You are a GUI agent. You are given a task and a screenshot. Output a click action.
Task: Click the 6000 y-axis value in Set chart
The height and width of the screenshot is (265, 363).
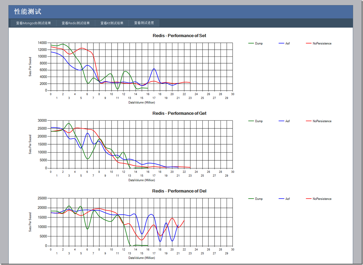[43, 70]
